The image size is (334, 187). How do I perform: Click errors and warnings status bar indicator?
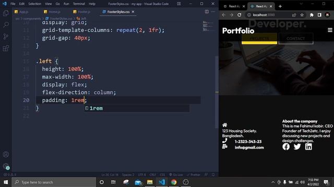pos(10,175)
